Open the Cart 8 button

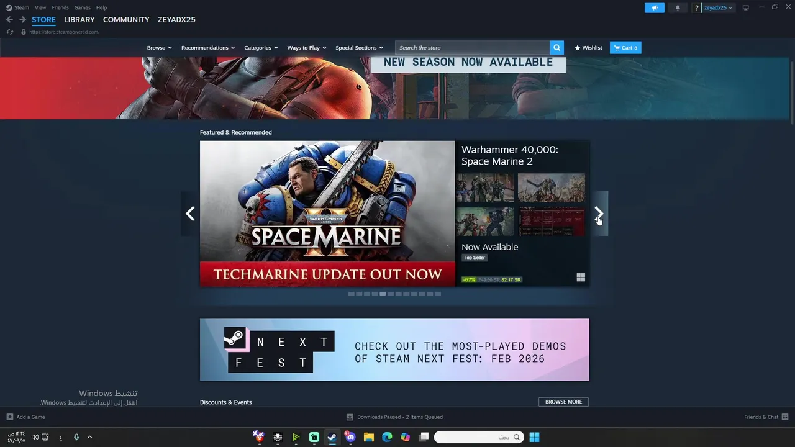tap(625, 48)
